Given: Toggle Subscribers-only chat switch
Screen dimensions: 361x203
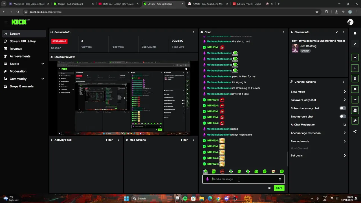Looking at the screenshot, I should [343, 108].
